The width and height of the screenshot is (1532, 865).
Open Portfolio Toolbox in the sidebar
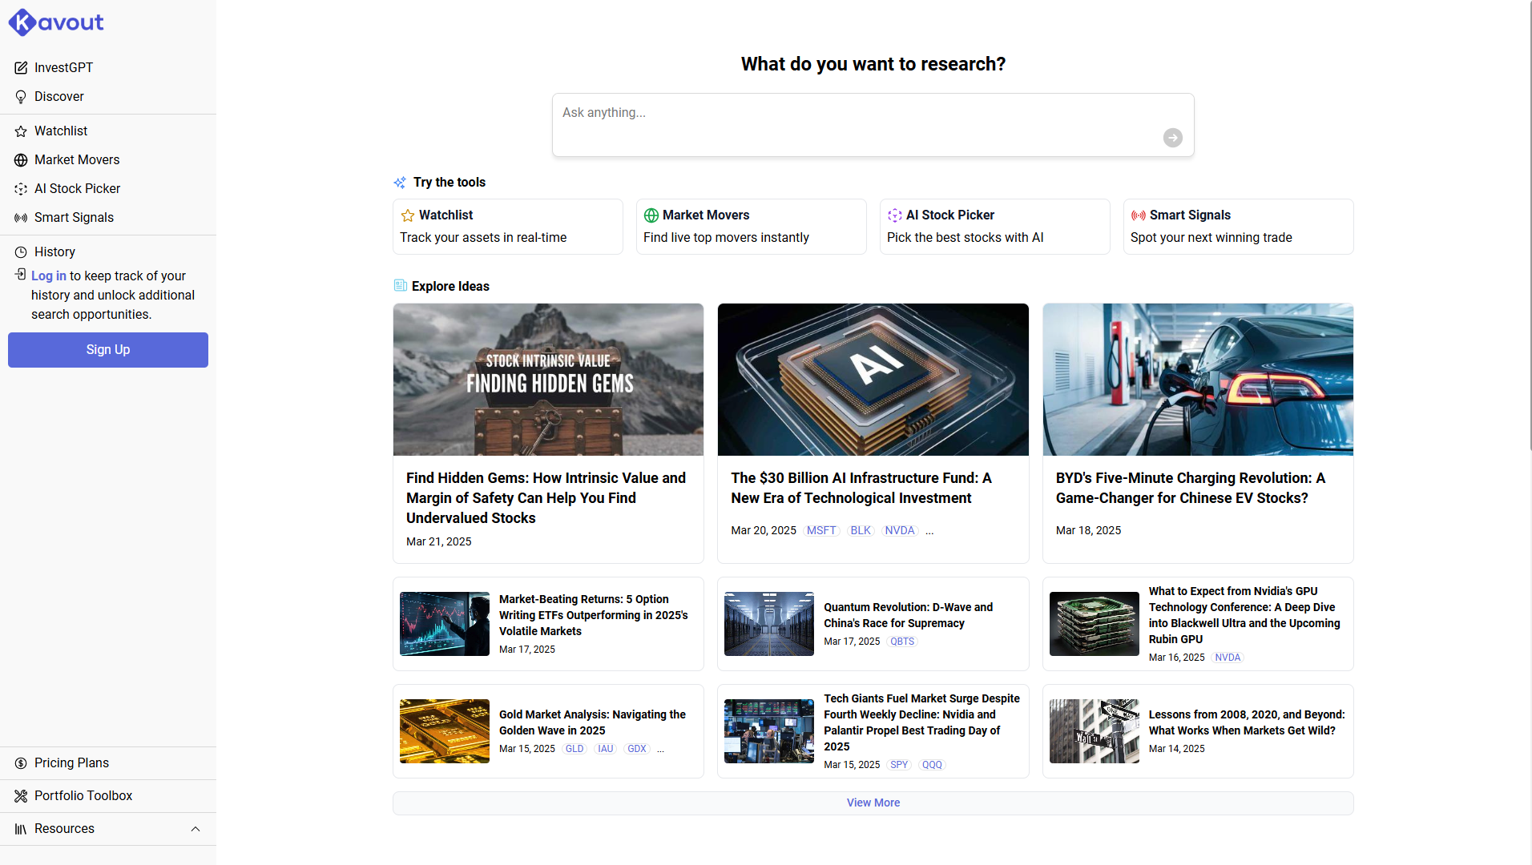point(83,796)
